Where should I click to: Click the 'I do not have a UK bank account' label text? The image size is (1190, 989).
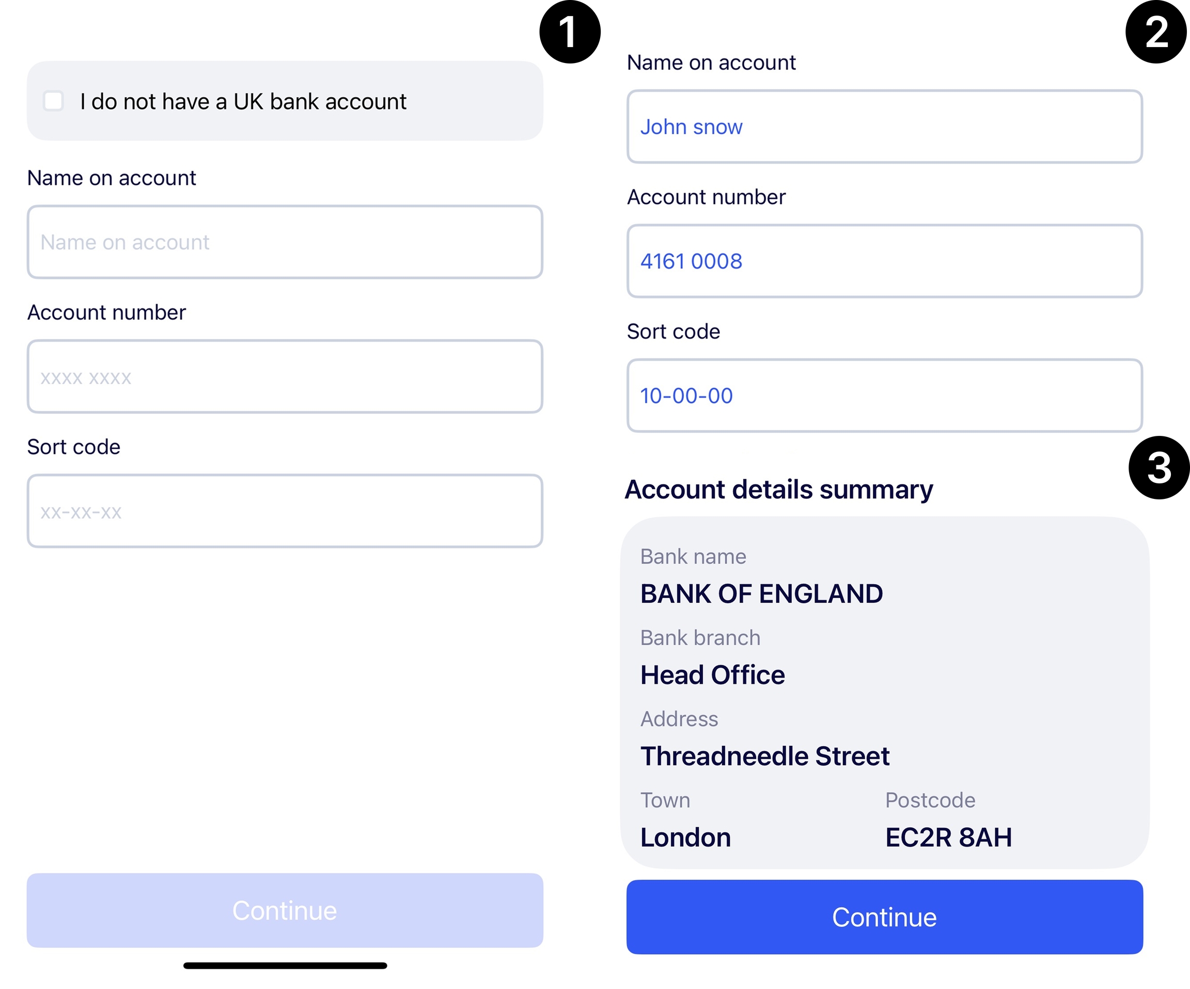click(243, 102)
